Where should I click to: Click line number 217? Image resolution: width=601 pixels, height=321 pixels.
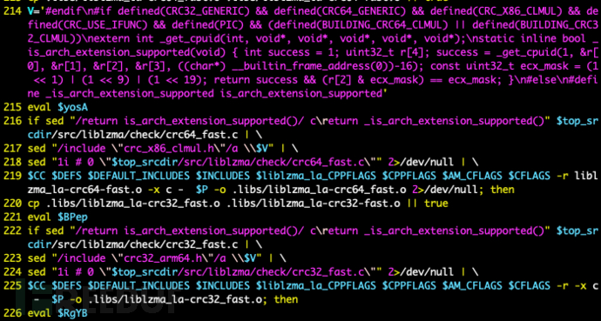pos(13,149)
